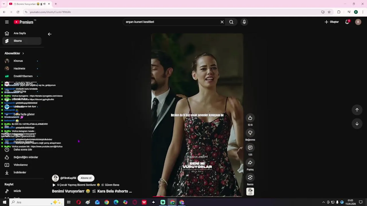Click the FilmKaşifiii channel avatar

(55, 178)
